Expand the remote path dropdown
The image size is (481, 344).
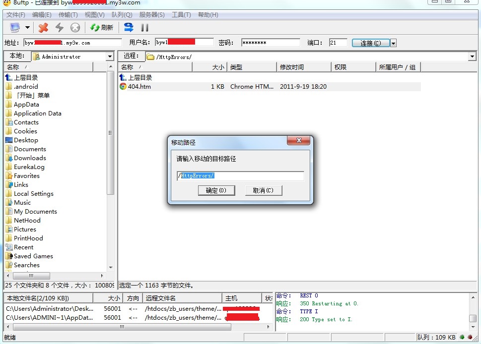472,57
